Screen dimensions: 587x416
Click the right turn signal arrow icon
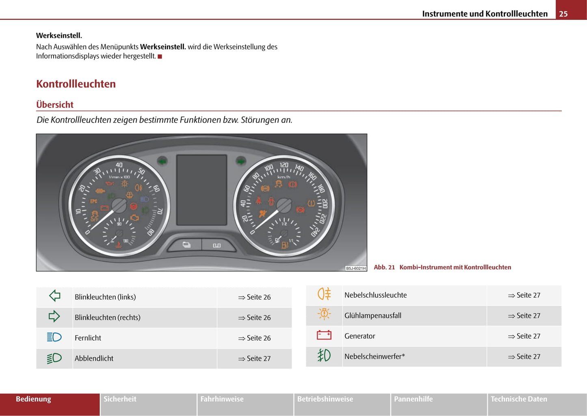click(x=54, y=317)
